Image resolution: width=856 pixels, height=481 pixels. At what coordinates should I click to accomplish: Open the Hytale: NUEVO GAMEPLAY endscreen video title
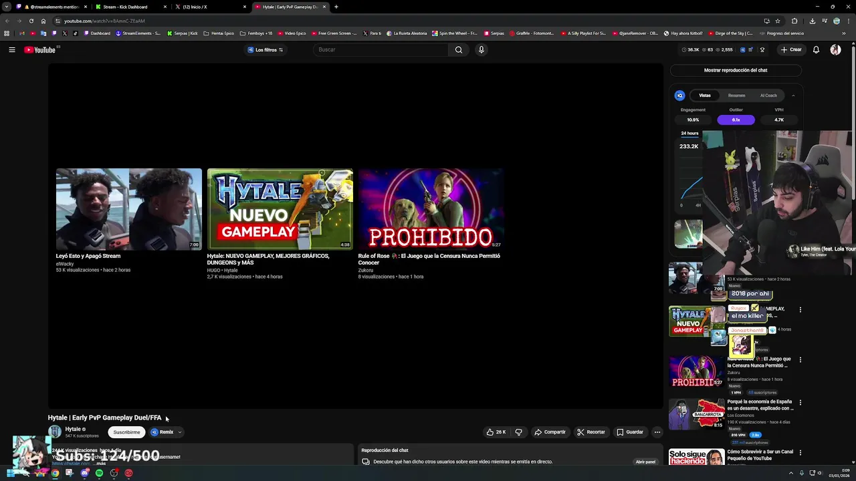(268, 259)
